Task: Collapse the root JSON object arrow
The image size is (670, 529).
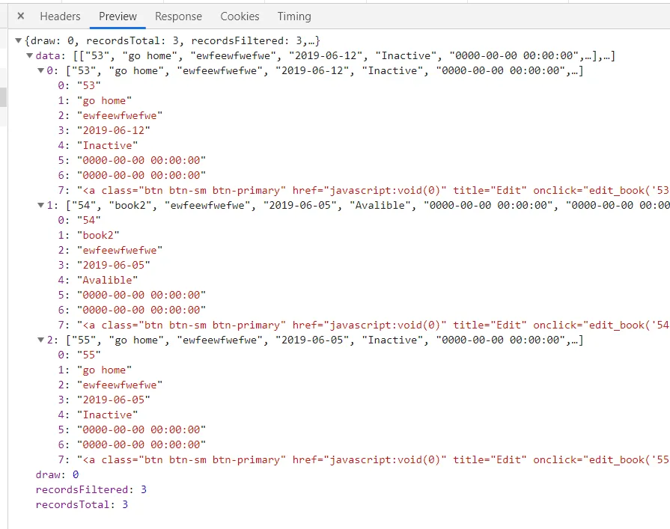Action: 19,40
